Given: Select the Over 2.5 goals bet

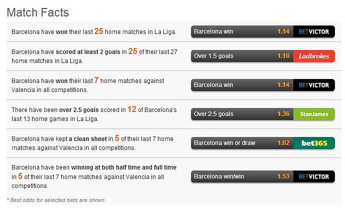Looking at the screenshot, I should pyautogui.click(x=242, y=114).
